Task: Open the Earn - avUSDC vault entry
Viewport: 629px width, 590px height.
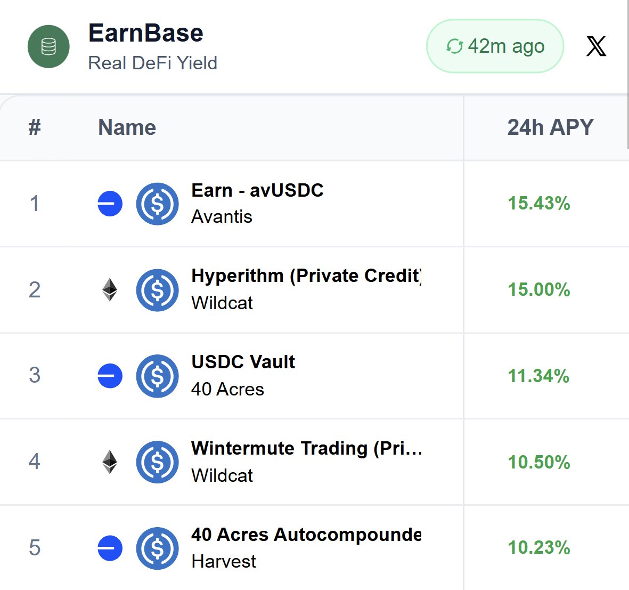Action: coord(258,190)
